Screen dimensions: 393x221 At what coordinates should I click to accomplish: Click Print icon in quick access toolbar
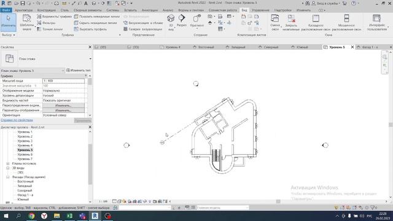pos(56,3)
